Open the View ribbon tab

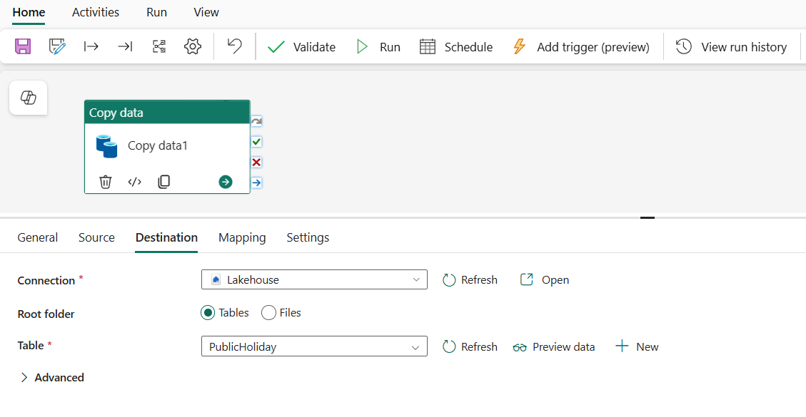click(x=206, y=12)
